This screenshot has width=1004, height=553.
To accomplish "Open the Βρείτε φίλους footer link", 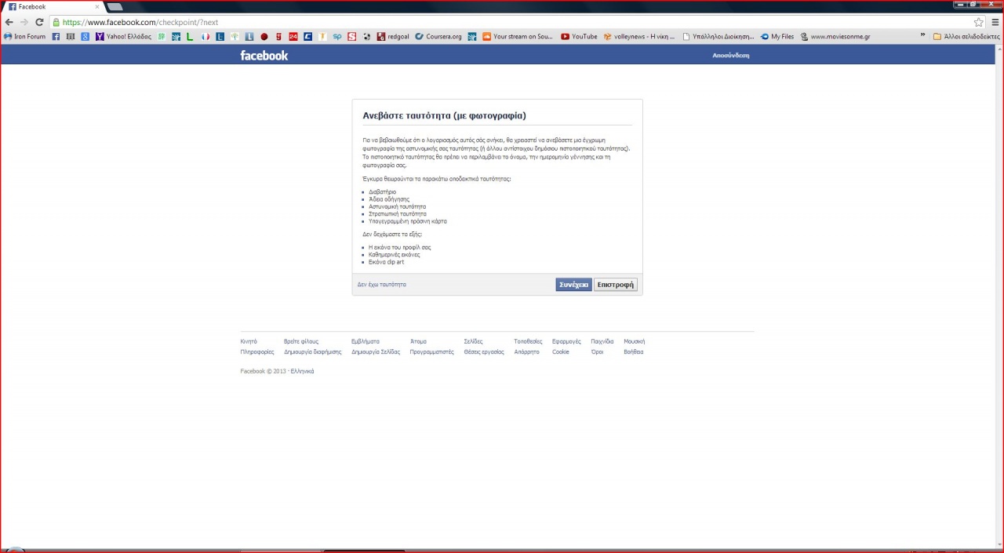I will click(301, 342).
